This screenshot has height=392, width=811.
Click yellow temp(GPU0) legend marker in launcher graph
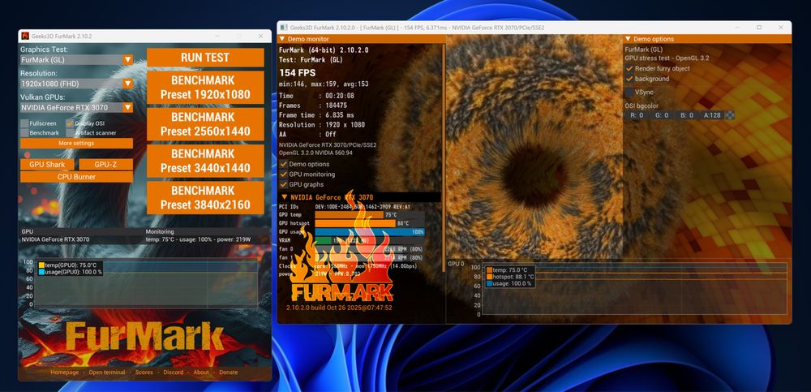click(41, 265)
